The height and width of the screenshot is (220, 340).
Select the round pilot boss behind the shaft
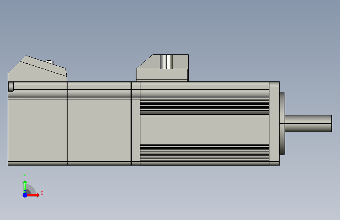coord(282,123)
